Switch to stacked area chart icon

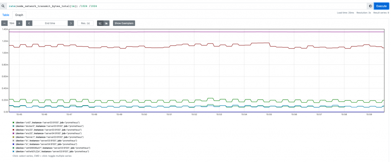click(x=106, y=23)
